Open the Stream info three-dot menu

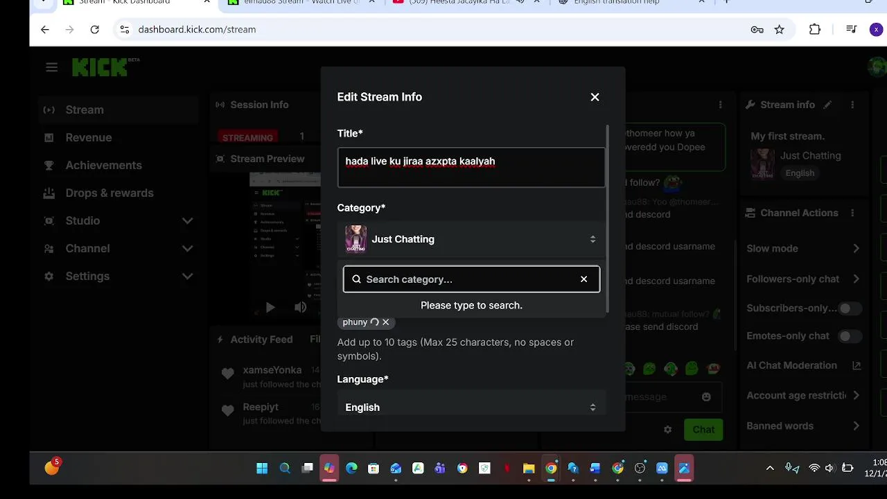point(852,105)
